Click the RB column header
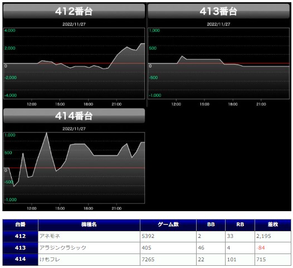The height and width of the screenshot is (268, 293). (240, 225)
